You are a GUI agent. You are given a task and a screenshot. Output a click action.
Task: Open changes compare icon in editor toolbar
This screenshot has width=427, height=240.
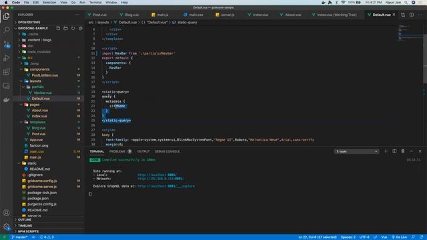click(403, 15)
